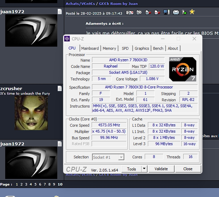The width and height of the screenshot is (219, 197).
Task: Click the computer monitor configuration icon
Action: 167,13
